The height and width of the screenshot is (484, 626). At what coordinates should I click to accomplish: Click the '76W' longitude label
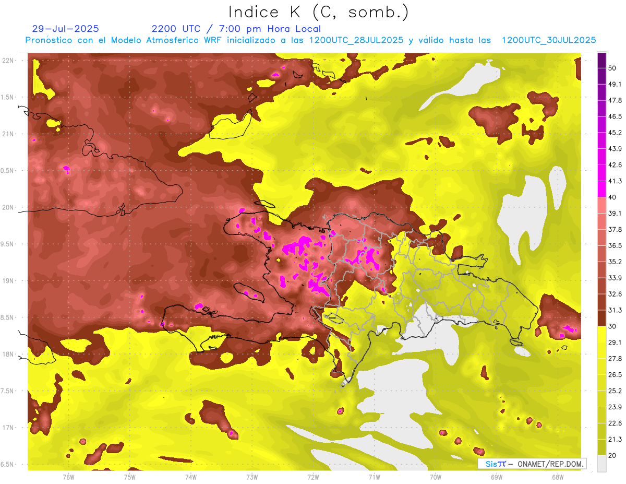point(68,477)
